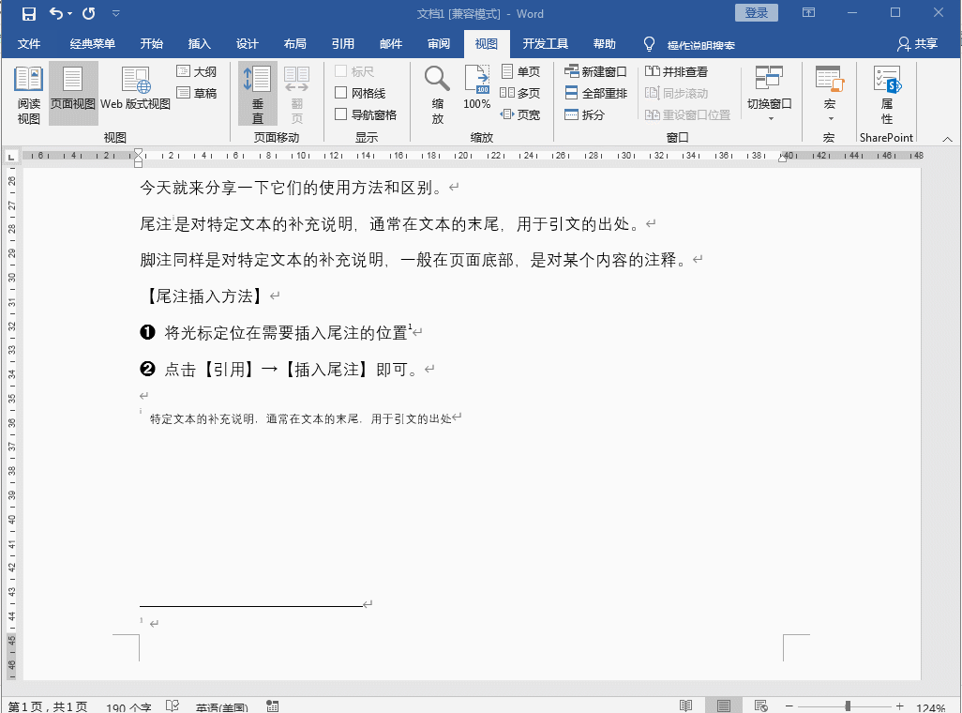Image resolution: width=962 pixels, height=713 pixels.
Task: Click the word count 190 个字
Action: [x=128, y=706]
